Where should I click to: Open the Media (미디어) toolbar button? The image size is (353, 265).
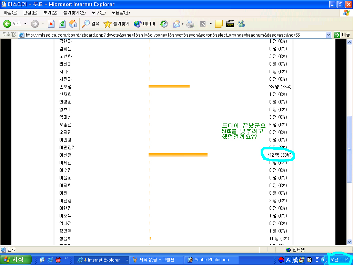144,24
